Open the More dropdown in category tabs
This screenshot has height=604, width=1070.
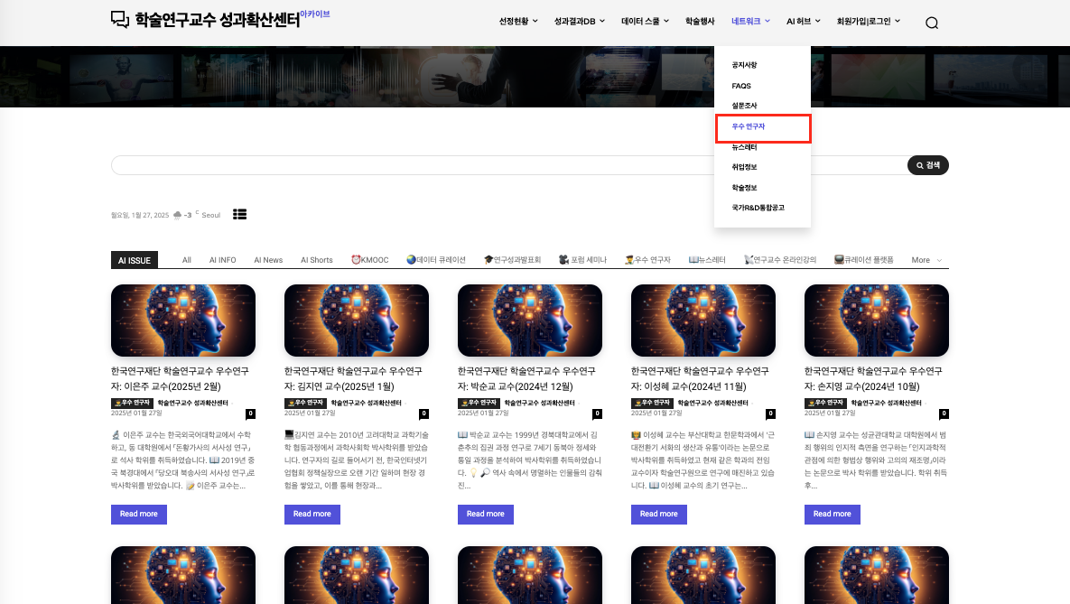926,260
